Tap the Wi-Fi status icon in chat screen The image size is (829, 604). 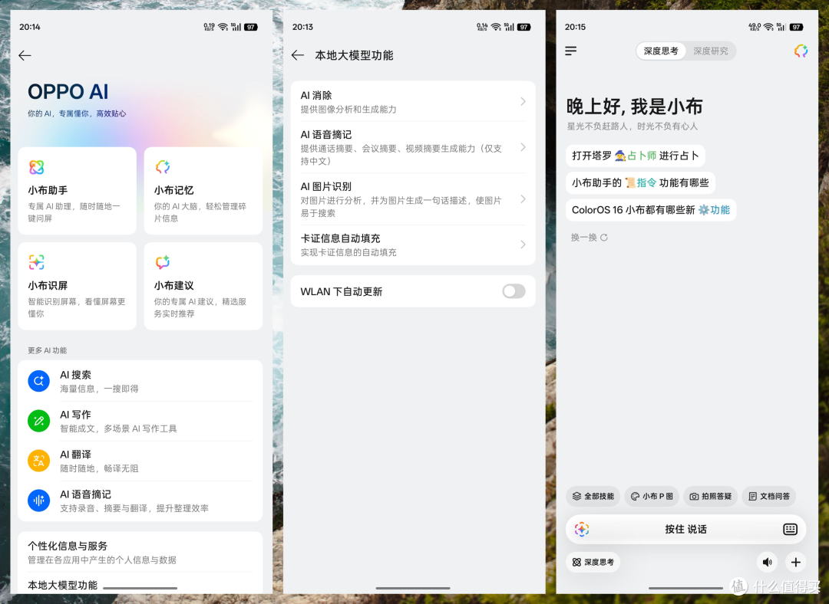(768, 27)
